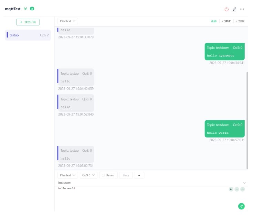Screen dimensions: 253x218
Task: Open the three-dots more options menu
Action: [242, 9]
